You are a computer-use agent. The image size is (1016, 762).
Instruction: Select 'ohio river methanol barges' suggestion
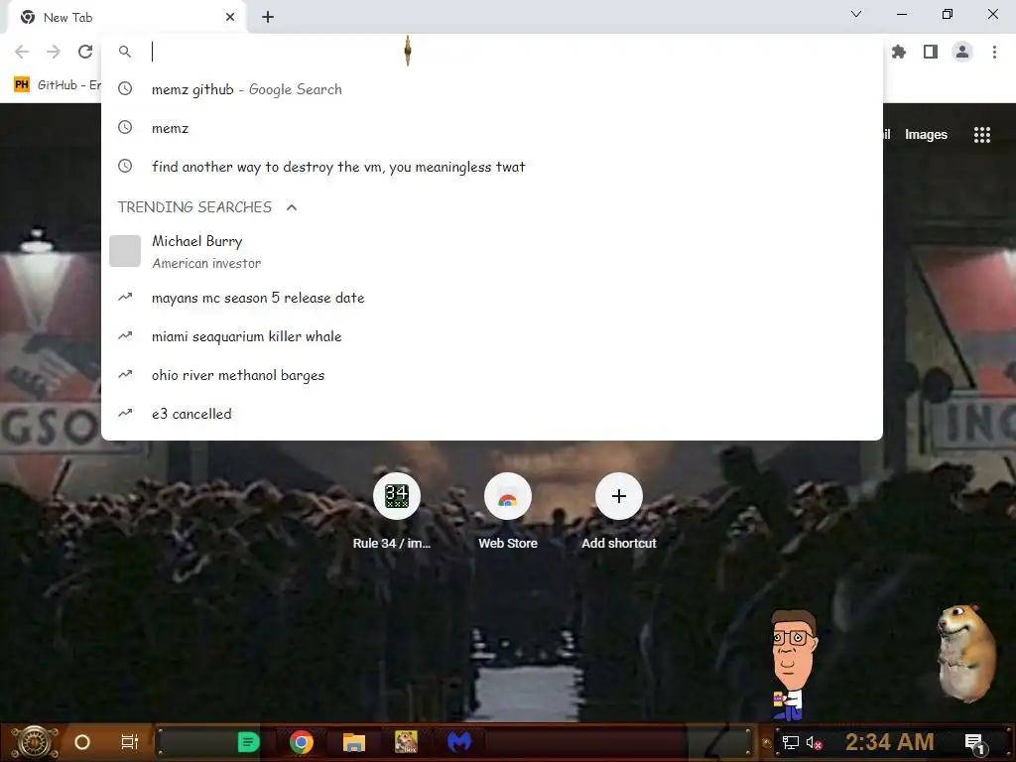[x=492, y=375]
